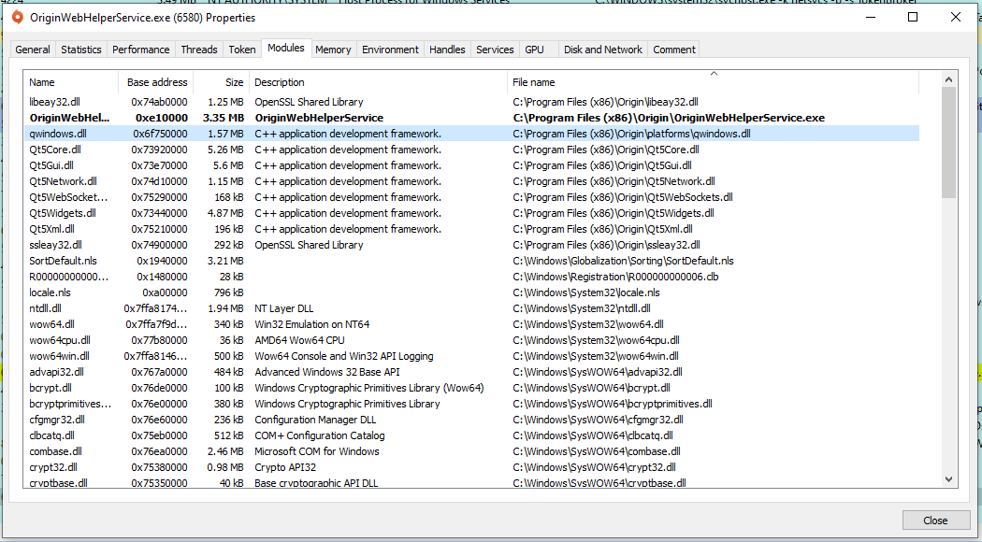Switch to the General tab
Screen dimensions: 982x542
[33, 50]
